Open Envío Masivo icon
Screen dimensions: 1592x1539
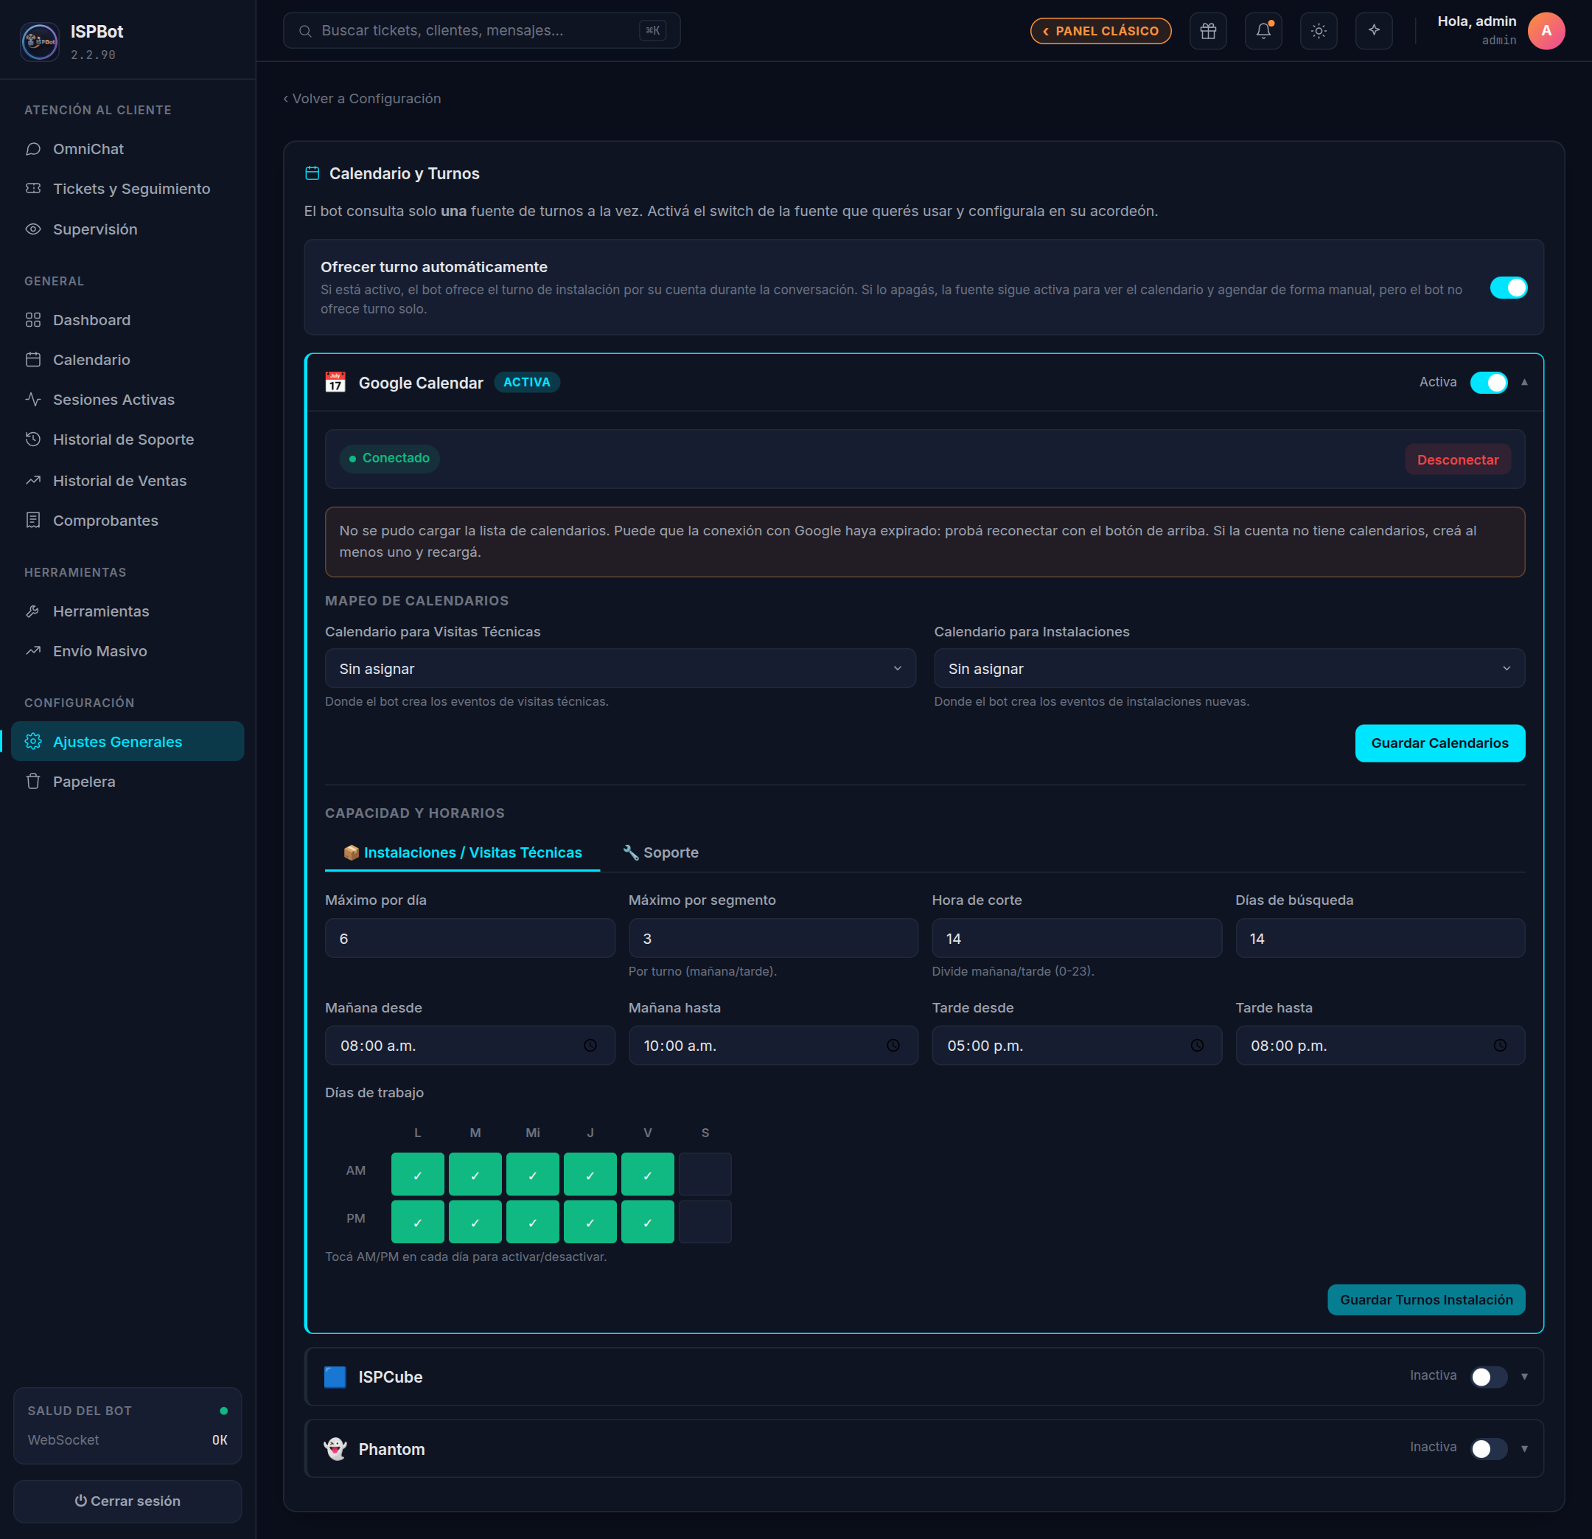pos(33,651)
